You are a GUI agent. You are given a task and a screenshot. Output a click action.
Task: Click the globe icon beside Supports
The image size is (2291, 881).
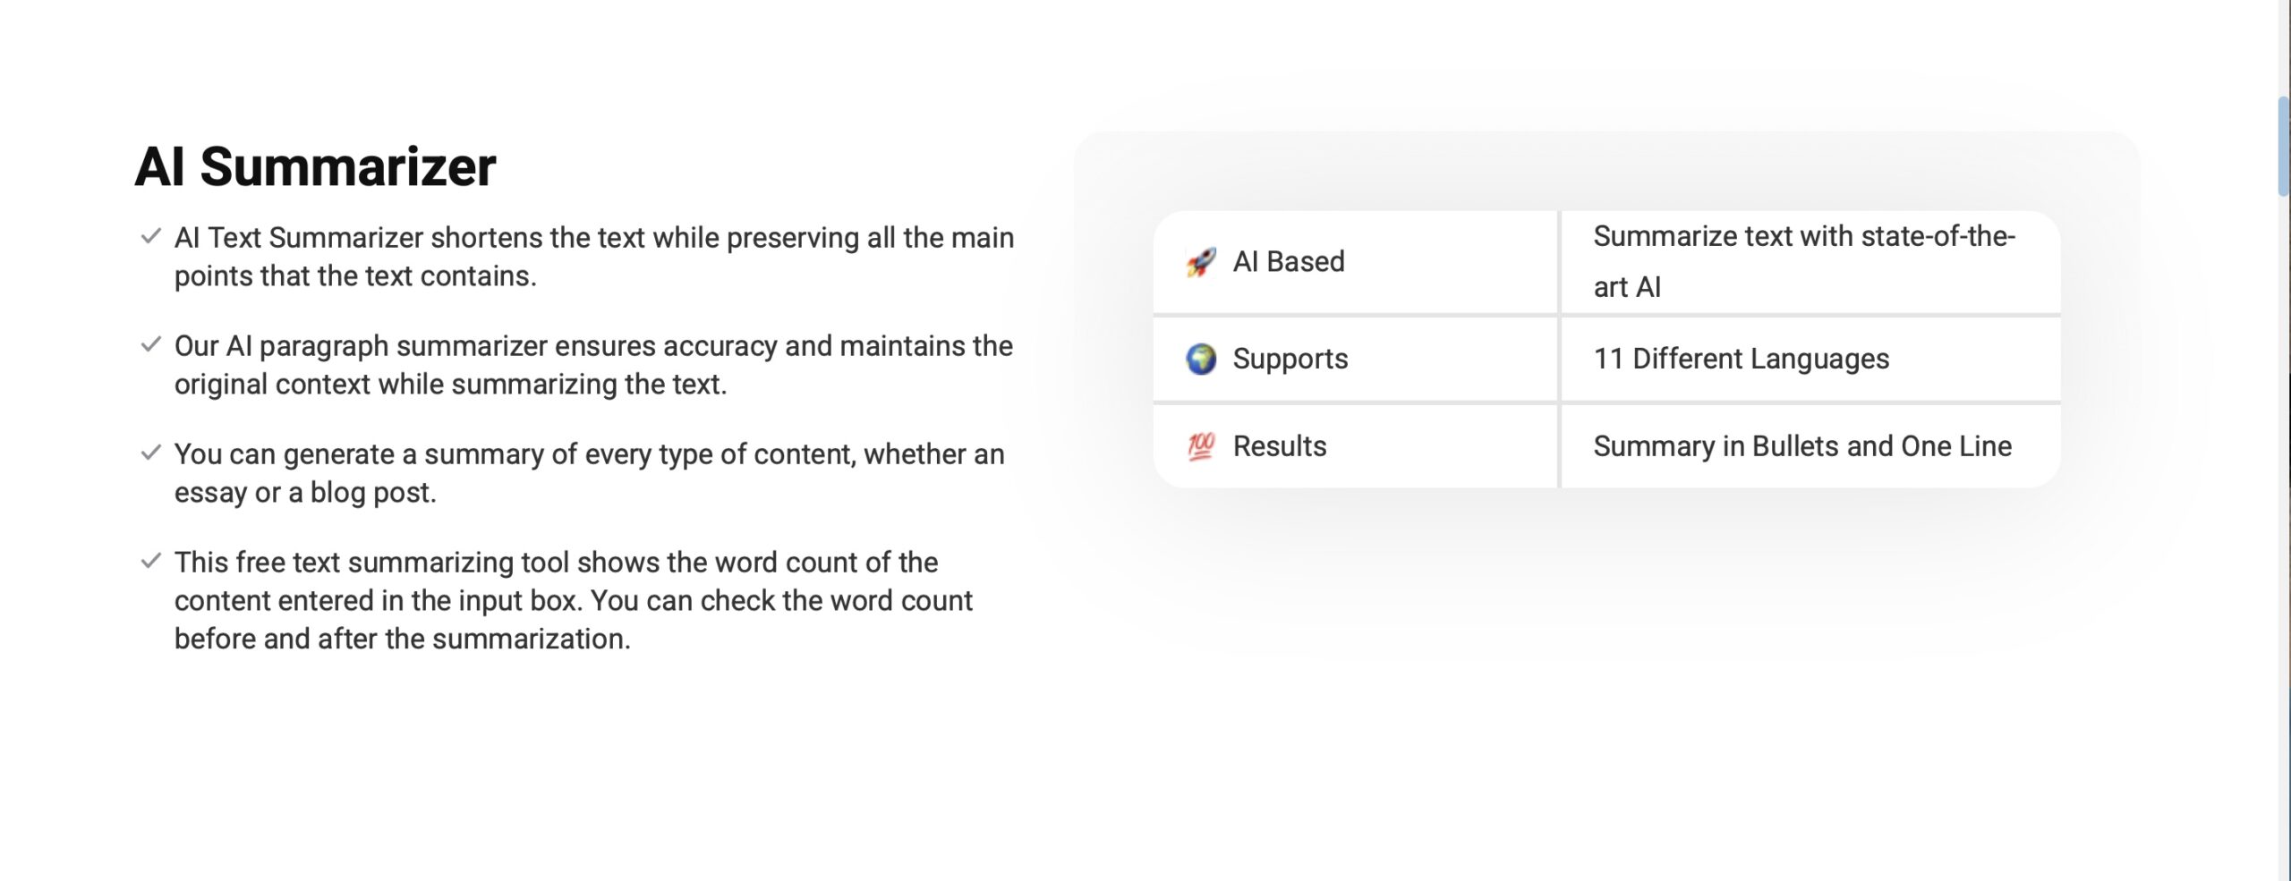pyautogui.click(x=1200, y=359)
